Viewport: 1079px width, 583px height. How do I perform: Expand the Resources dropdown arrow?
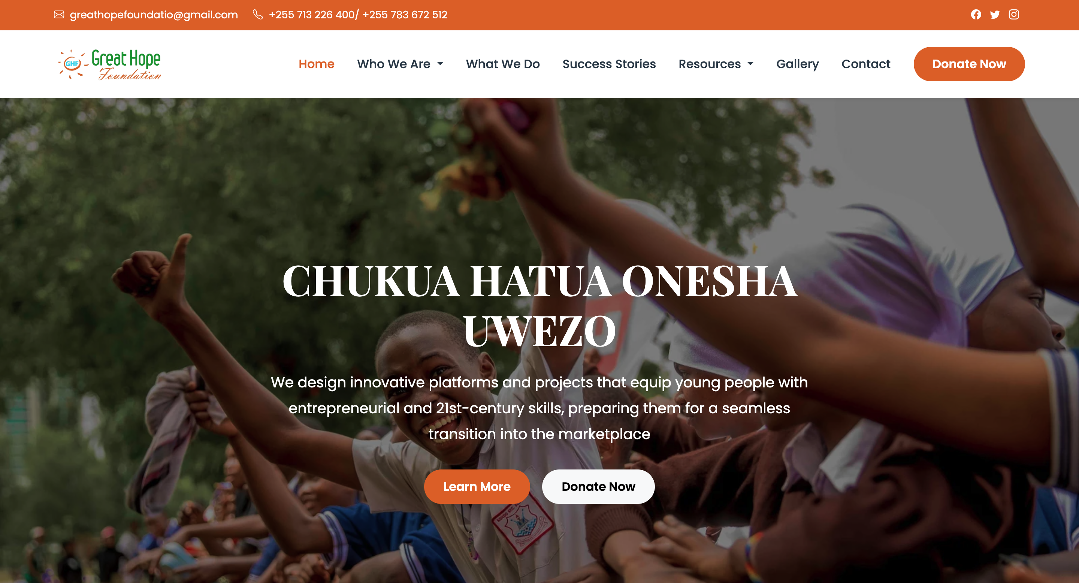click(x=750, y=64)
